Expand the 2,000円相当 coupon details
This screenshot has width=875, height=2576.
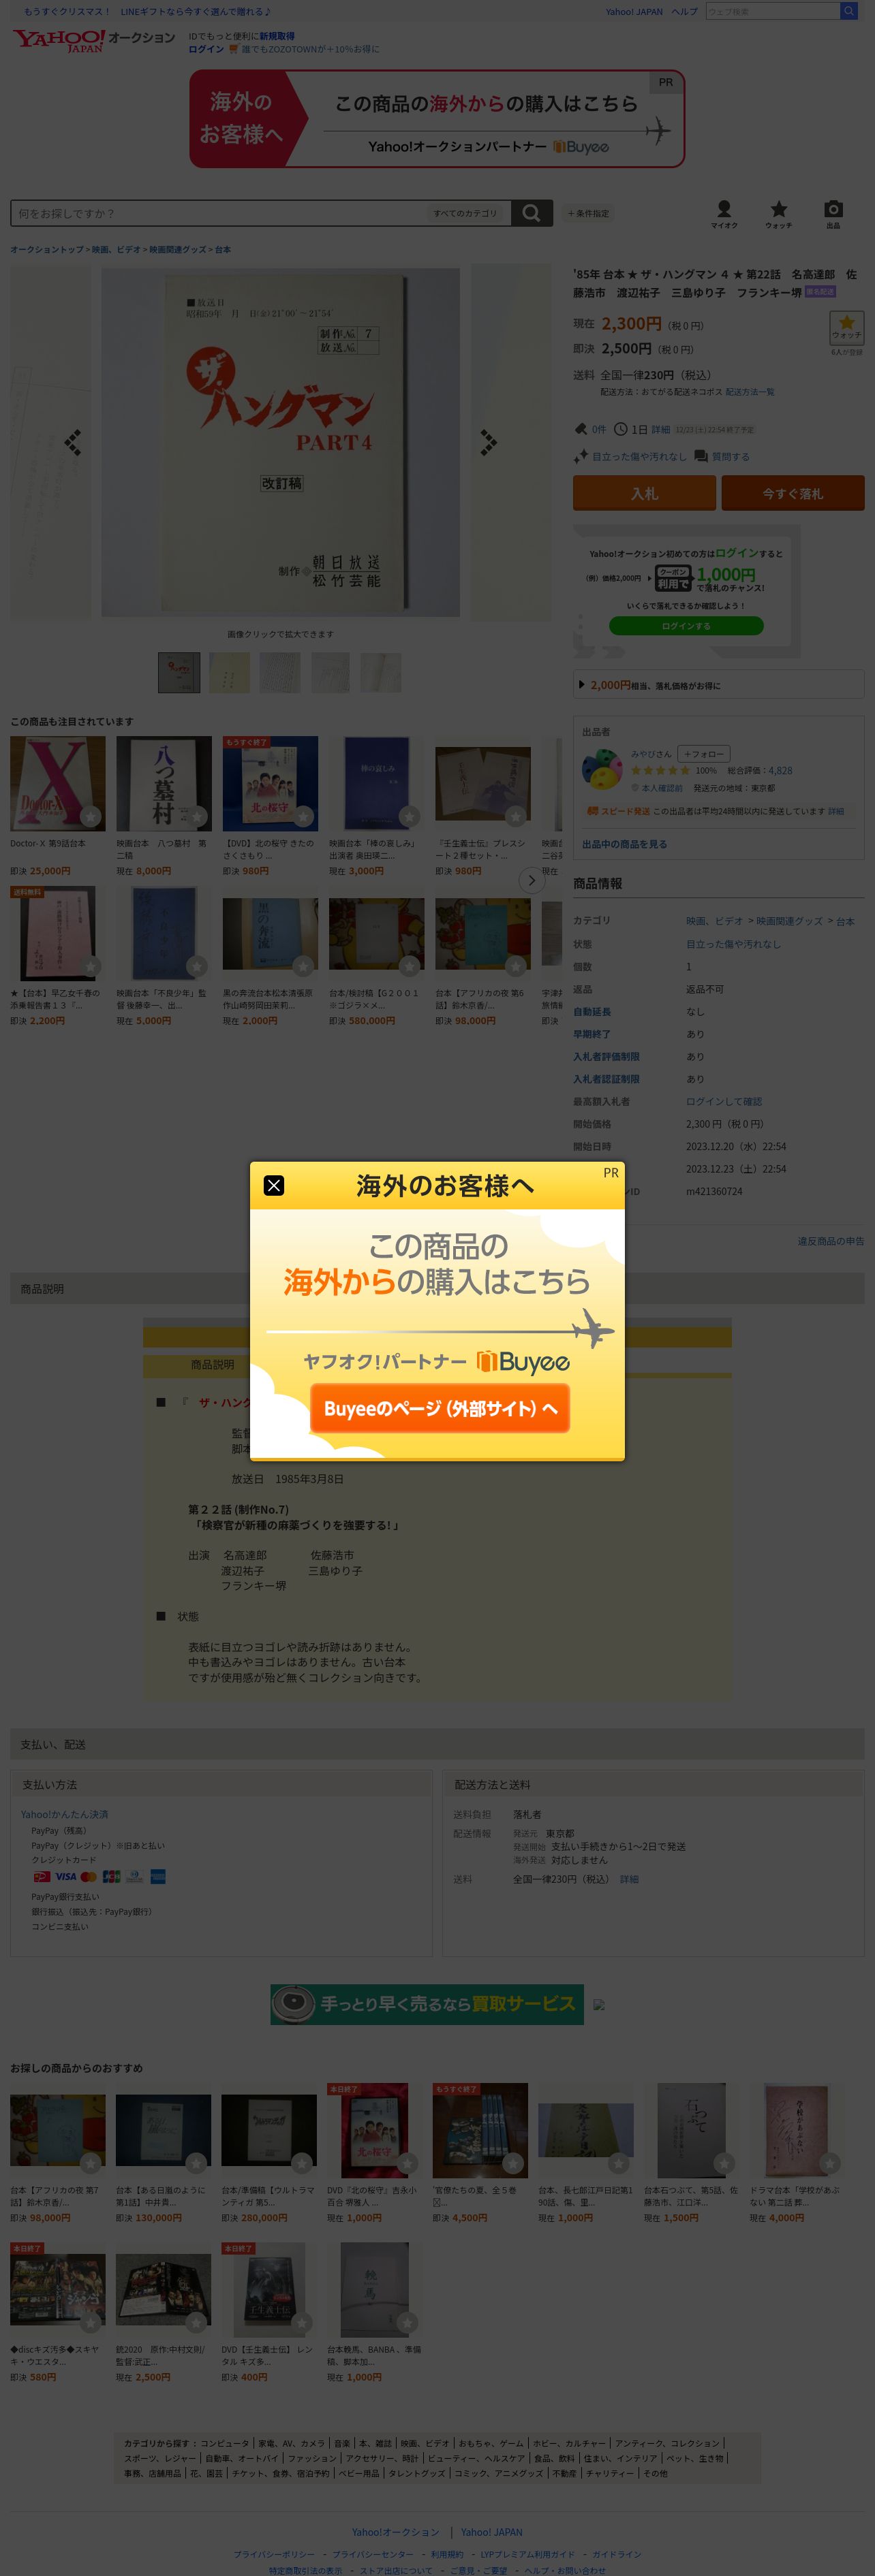click(718, 685)
